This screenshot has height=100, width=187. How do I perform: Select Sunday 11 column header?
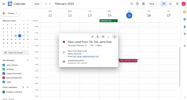pos(50,14)
